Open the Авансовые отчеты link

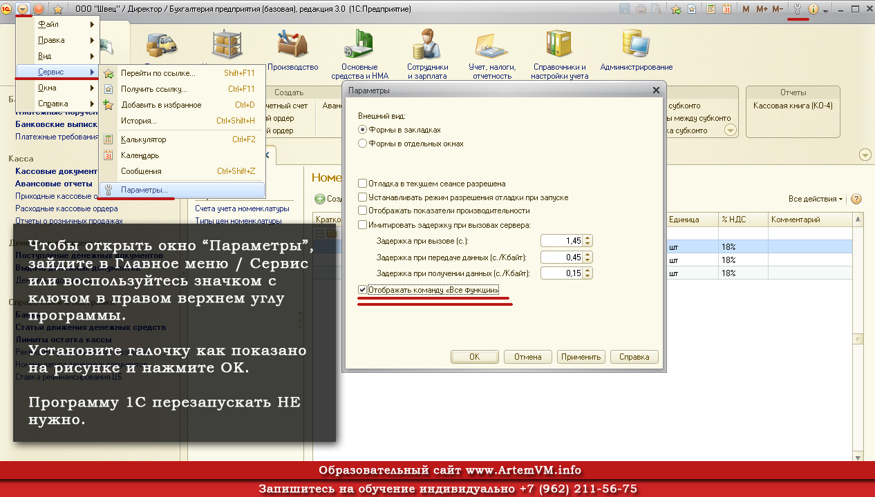click(54, 184)
